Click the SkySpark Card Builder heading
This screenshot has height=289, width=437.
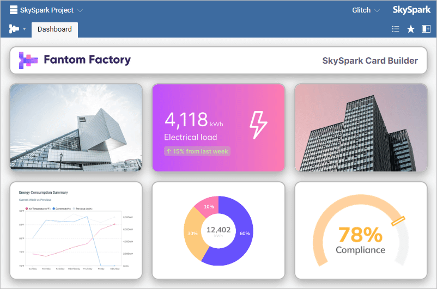pos(370,61)
